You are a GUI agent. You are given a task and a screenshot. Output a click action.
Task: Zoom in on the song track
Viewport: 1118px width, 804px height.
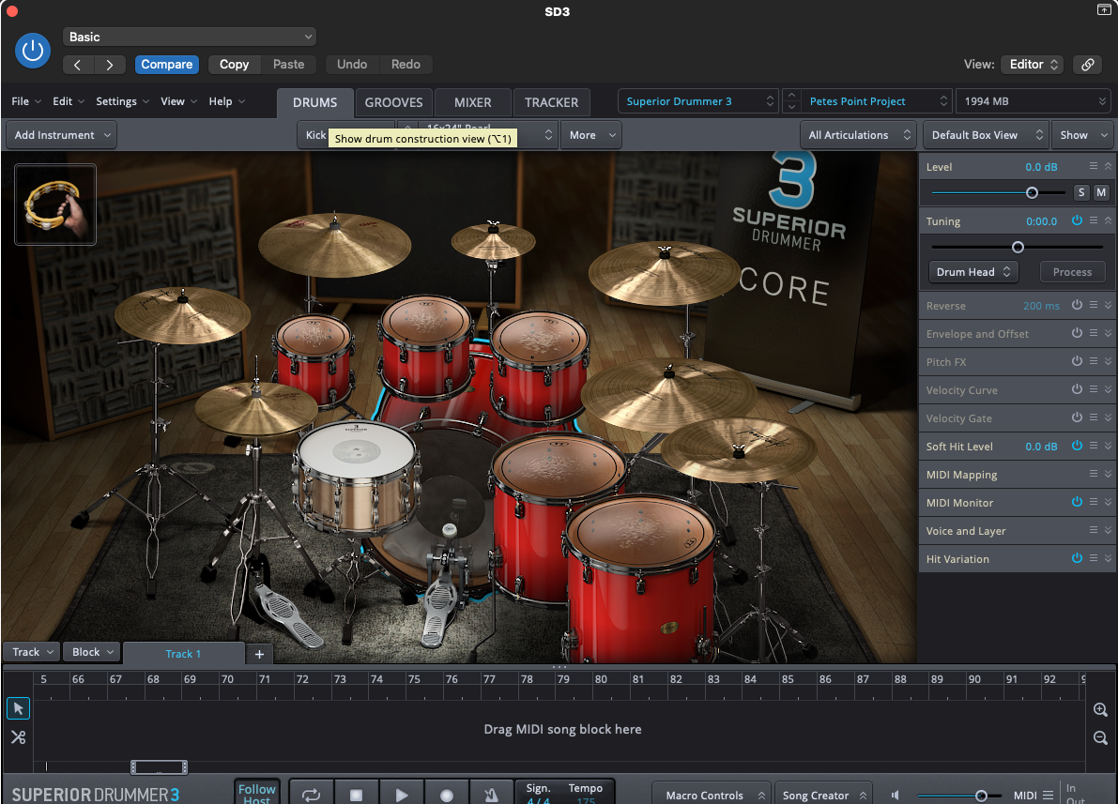[1100, 710]
